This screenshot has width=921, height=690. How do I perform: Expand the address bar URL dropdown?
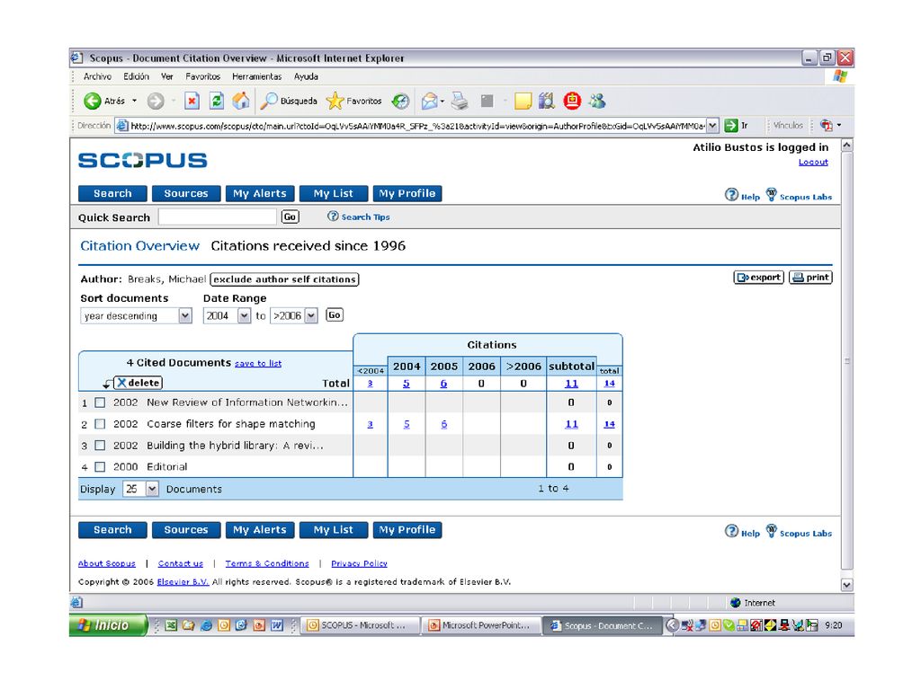tap(712, 126)
